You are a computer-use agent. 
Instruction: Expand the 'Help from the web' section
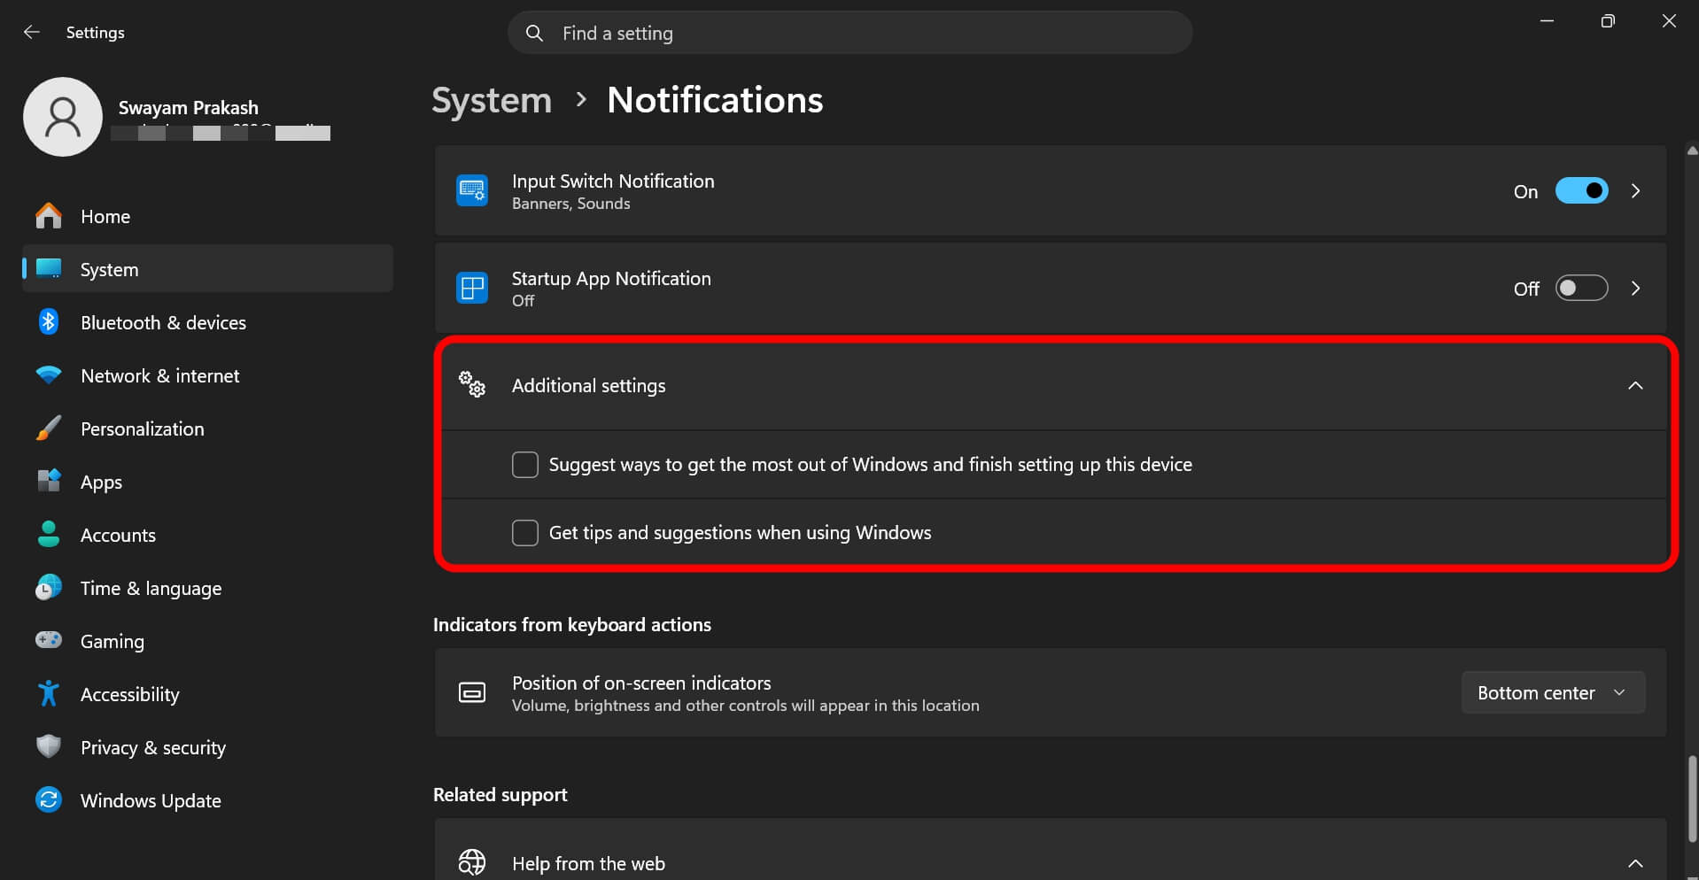pos(1635,863)
